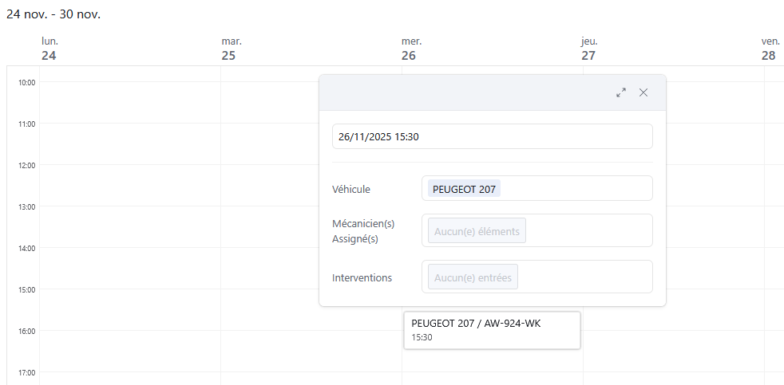The height and width of the screenshot is (385, 784).
Task: Click the Interventions label
Action: pyautogui.click(x=362, y=277)
